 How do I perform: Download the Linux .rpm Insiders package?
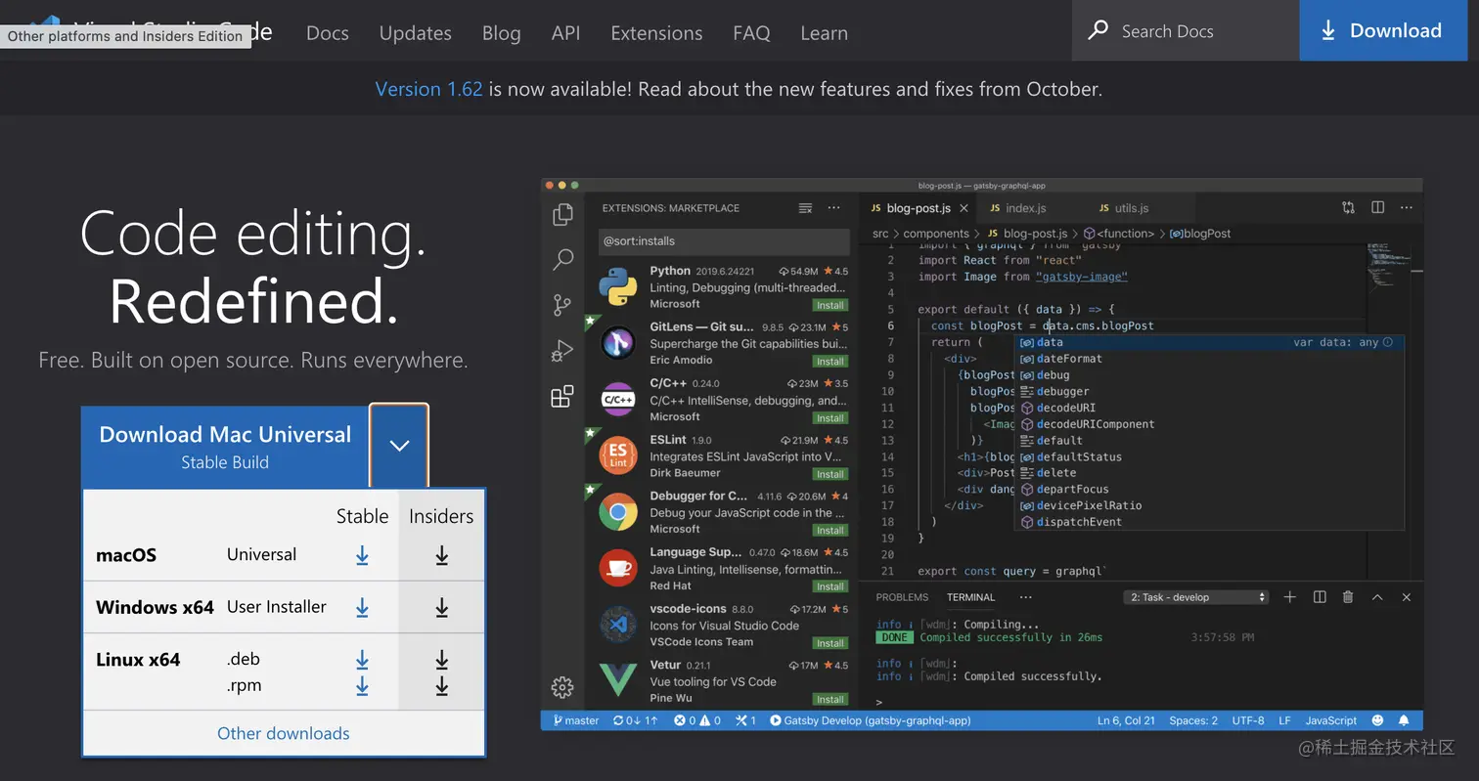coord(442,685)
